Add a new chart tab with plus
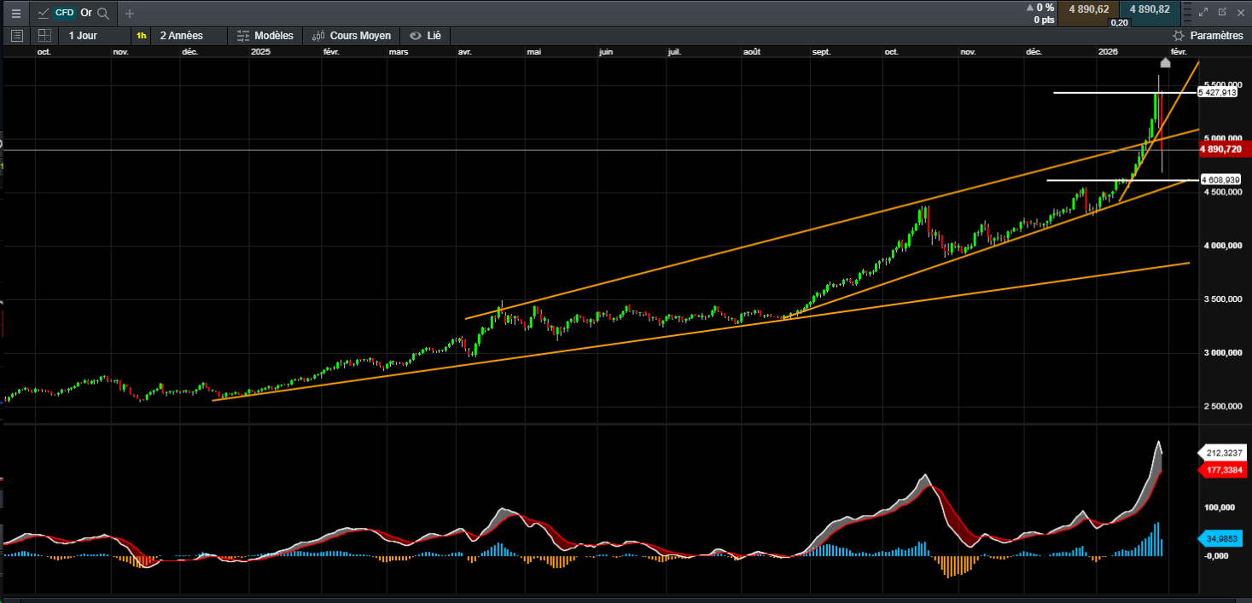 [130, 13]
